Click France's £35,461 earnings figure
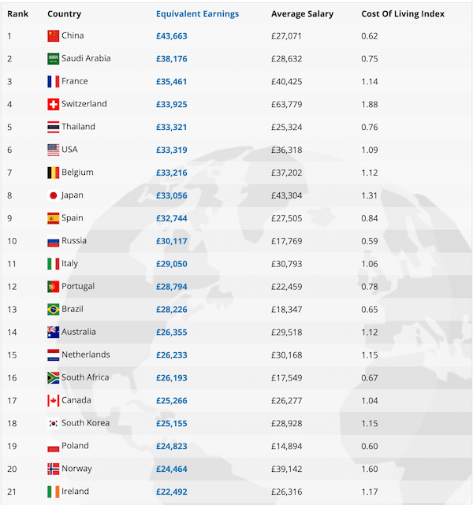The width and height of the screenshot is (473, 505). click(x=171, y=81)
